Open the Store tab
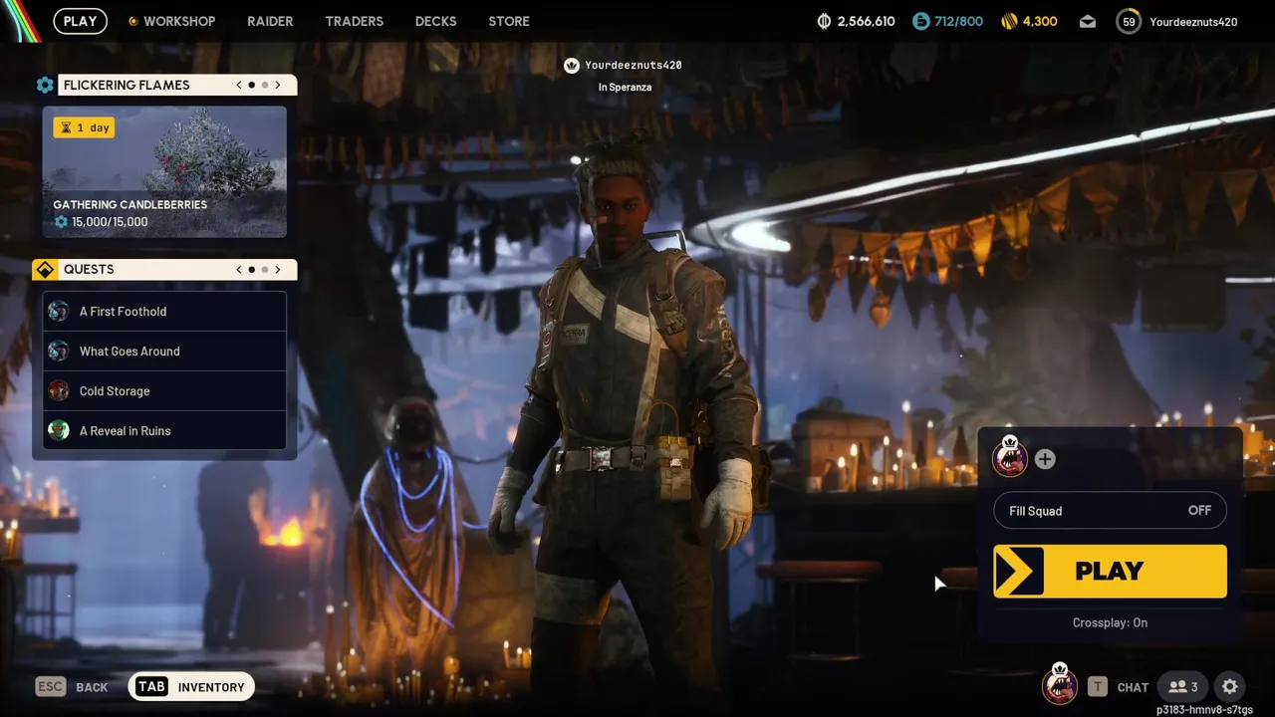 (509, 21)
